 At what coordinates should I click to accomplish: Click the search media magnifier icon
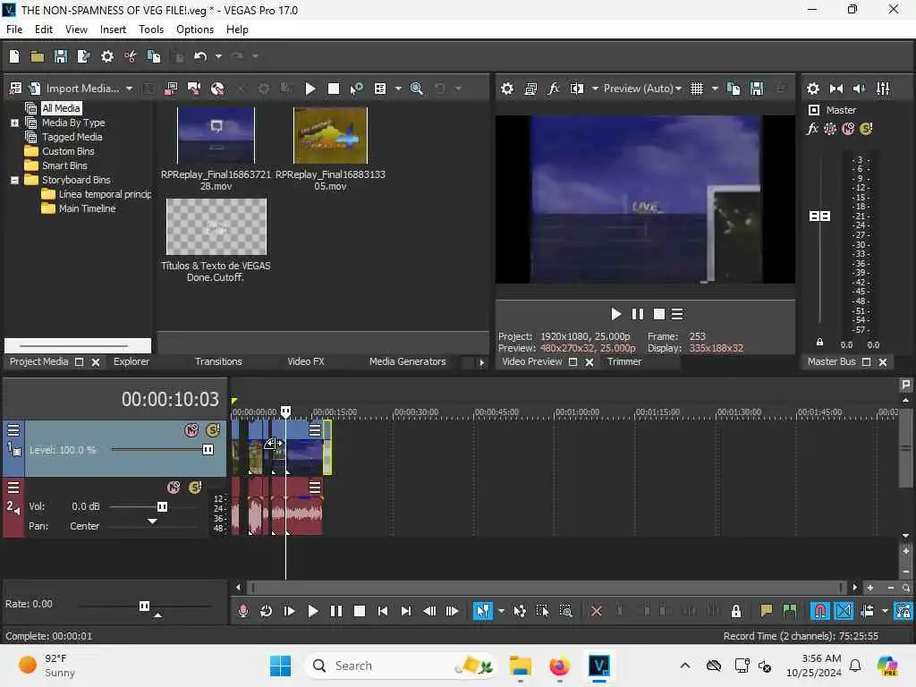click(x=417, y=89)
